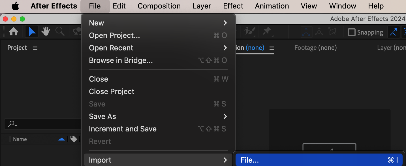The width and height of the screenshot is (406, 166).
Task: Click the Project panel search field
Action: [x=42, y=124]
